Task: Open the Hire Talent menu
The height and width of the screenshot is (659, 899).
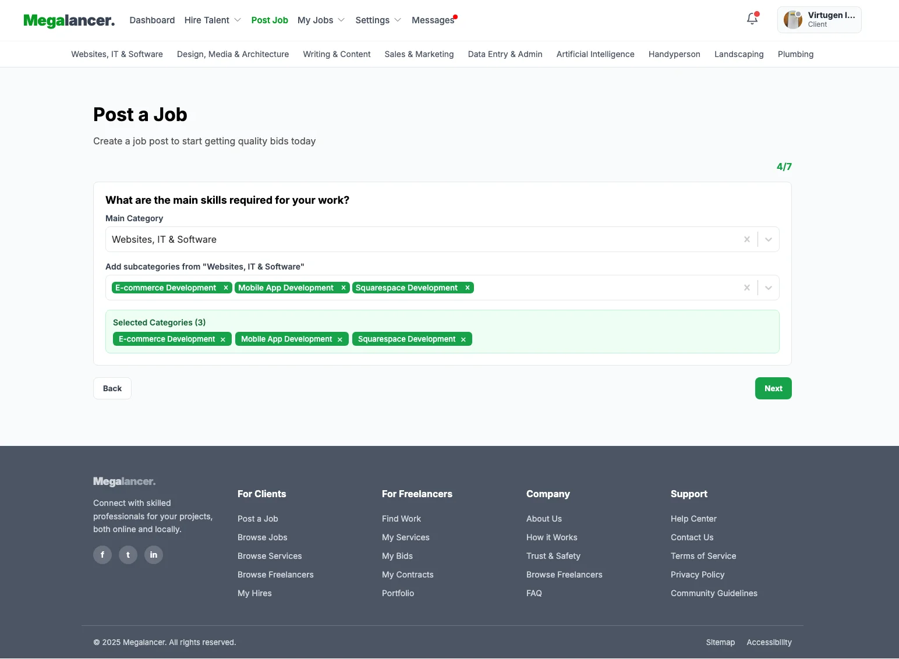Action: [x=213, y=20]
